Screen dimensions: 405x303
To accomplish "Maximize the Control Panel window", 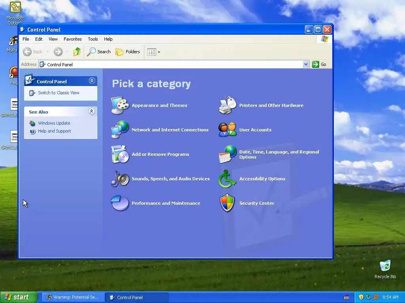I will click(318, 30).
